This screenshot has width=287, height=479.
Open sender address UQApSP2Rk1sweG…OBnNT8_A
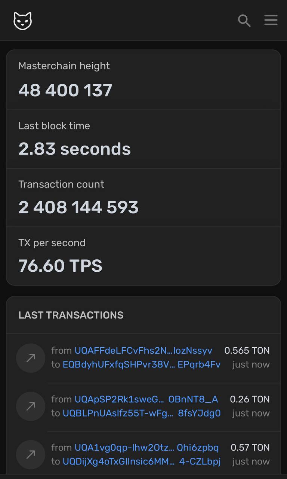(x=146, y=399)
